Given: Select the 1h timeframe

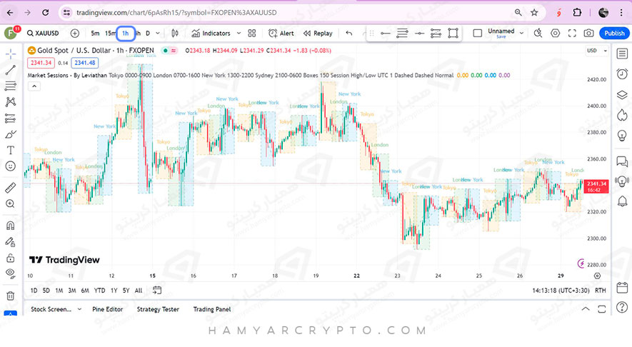Looking at the screenshot, I should [x=126, y=33].
